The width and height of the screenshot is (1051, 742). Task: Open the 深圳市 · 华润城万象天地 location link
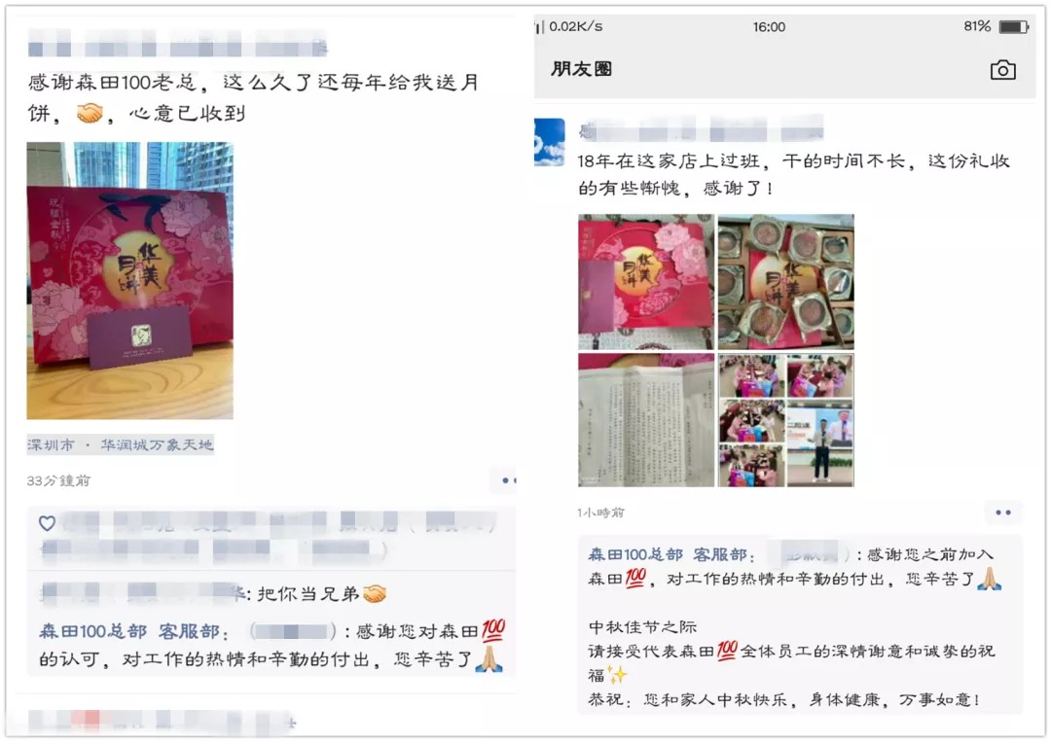click(120, 444)
